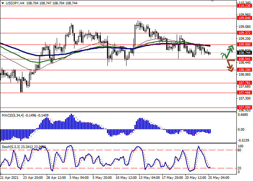Select the 107.466 red price label
253x181 pixels.
tap(244, 93)
